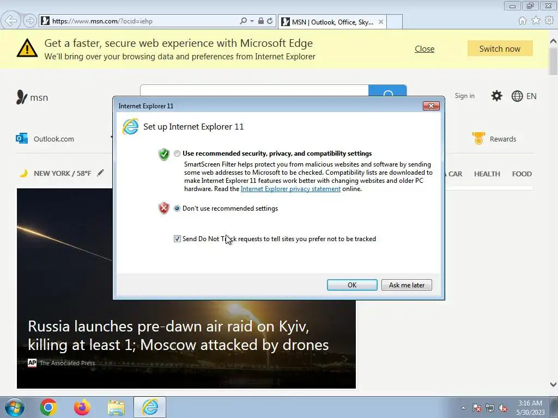Click the msn logo
This screenshot has width=558, height=418.
coord(32,97)
